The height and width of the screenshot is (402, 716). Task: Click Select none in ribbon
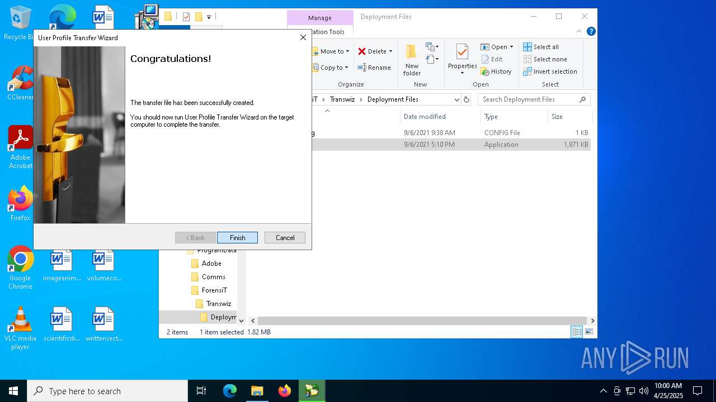point(545,59)
